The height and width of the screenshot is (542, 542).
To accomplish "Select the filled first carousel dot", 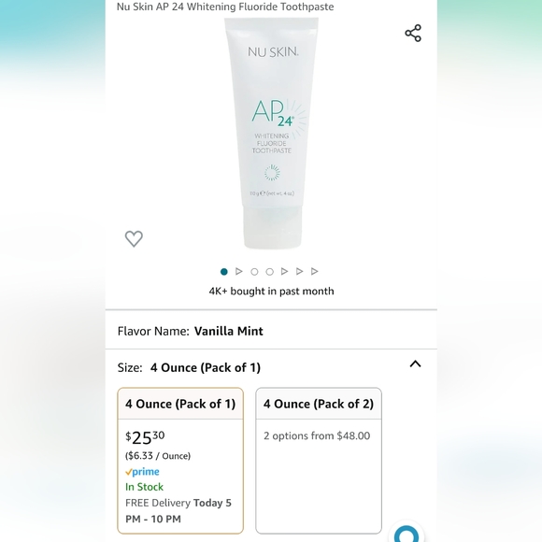I will [x=224, y=272].
